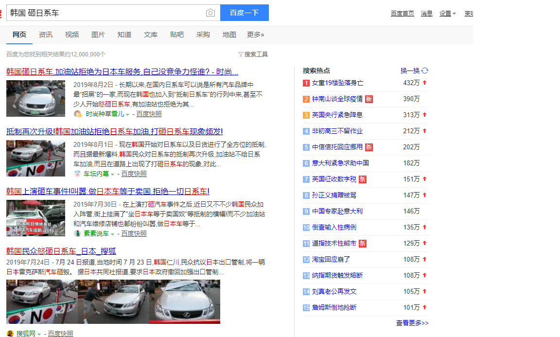560x337 pixels.
Task: Click the 新 badge next to 英国征收数字税
Action: pyautogui.click(x=363, y=179)
